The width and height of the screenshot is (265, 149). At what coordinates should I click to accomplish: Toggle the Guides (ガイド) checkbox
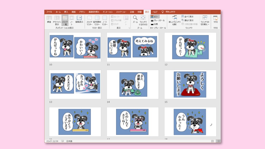[115, 24]
